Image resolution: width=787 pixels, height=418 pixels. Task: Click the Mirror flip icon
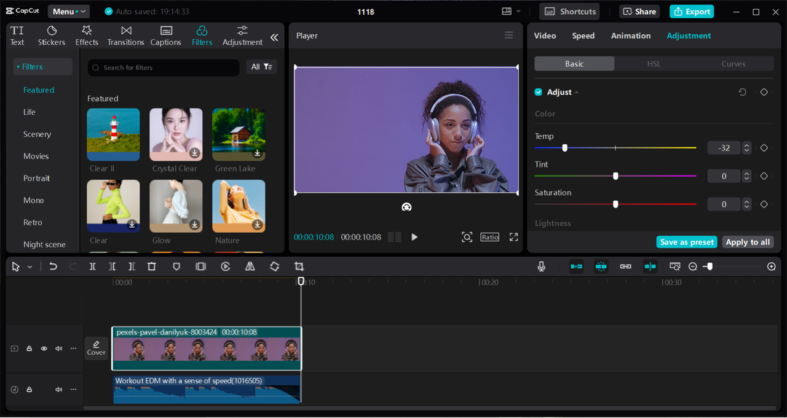tap(250, 266)
